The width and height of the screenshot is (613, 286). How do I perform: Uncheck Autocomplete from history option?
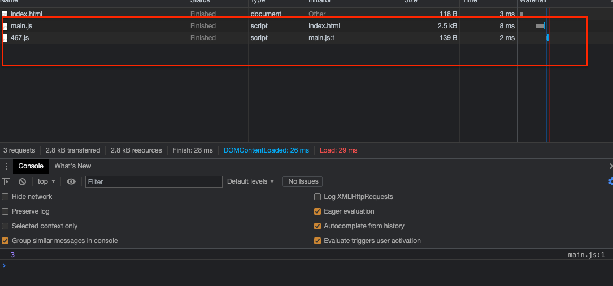coord(318,226)
